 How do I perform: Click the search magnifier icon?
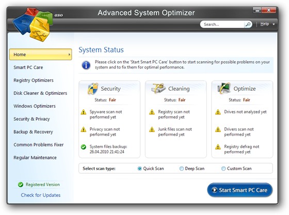tap(248, 24)
